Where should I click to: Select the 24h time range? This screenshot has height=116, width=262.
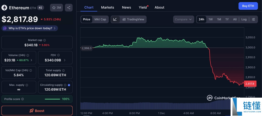(x=201, y=19)
